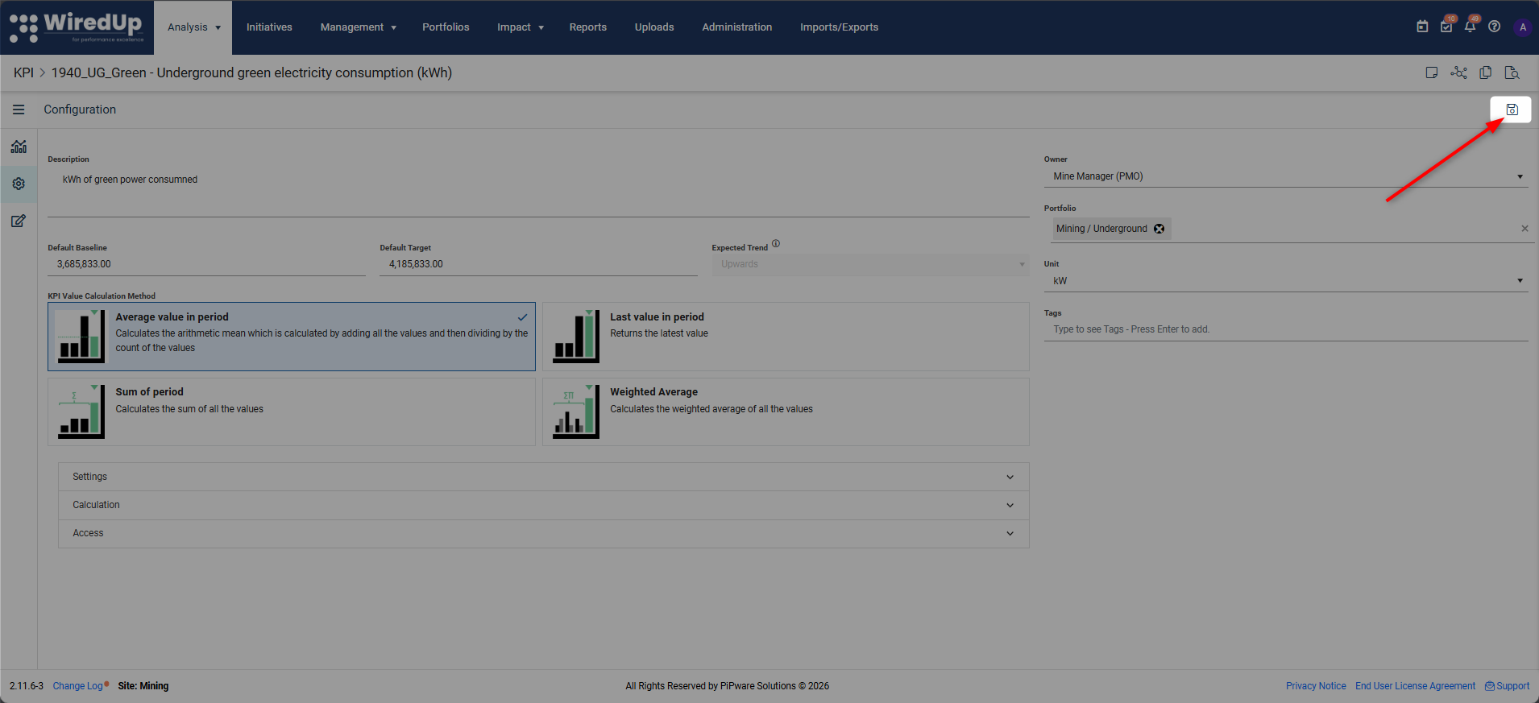Toggle the hamburger side menu
Viewport: 1539px width, 703px height.
[x=19, y=110]
